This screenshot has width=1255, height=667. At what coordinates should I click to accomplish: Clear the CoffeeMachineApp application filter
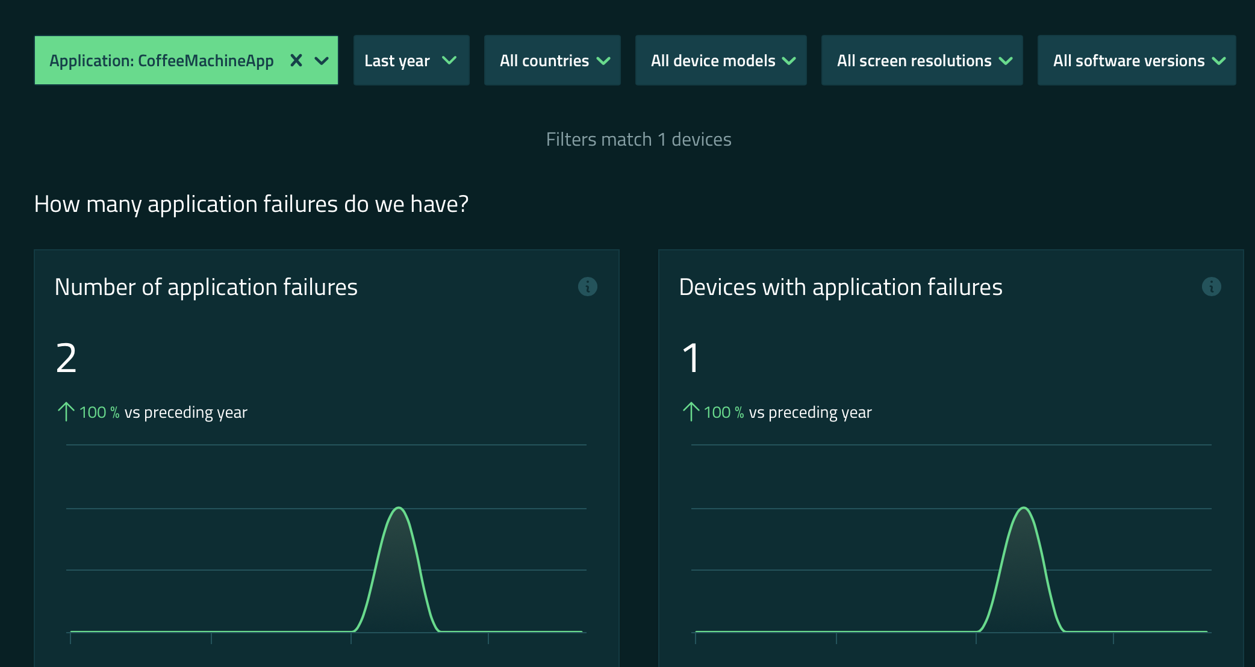[x=296, y=60]
